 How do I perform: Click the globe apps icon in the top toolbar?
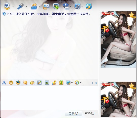point(89,6)
